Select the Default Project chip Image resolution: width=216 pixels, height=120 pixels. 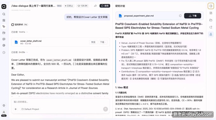pyautogui.click(x=30, y=109)
